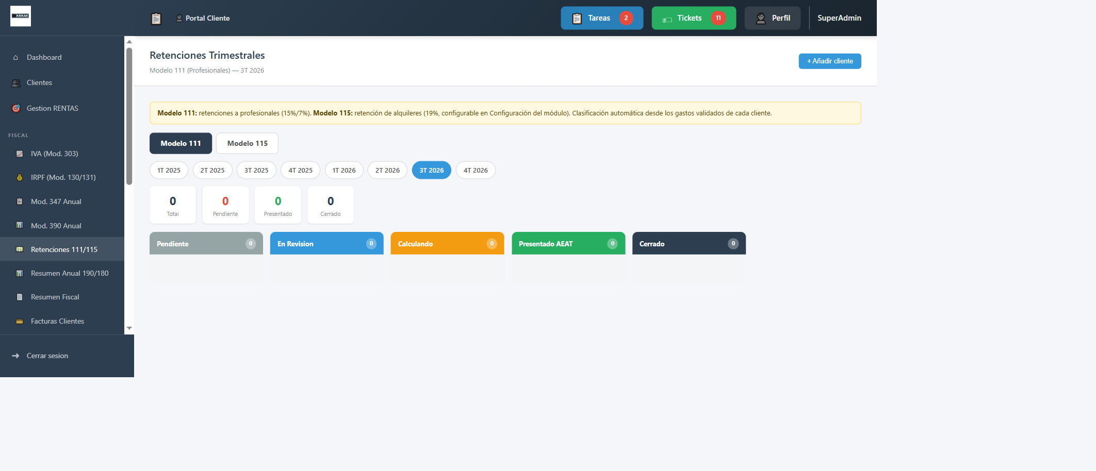Viewport: 1096px width, 471px height.
Task: Click the blue En Revision column header
Action: (327, 243)
